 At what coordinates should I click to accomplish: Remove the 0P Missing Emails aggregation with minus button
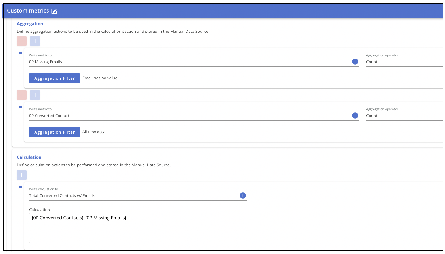(22, 41)
